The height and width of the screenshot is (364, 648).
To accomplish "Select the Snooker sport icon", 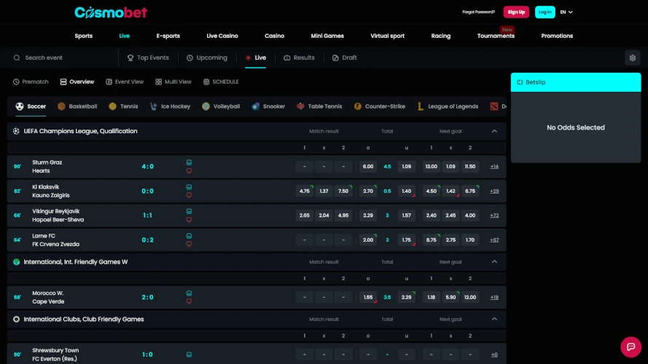I will pos(255,106).
